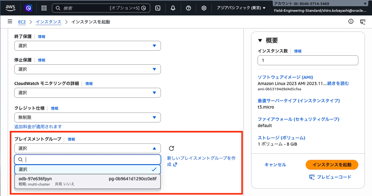Click 1 ボリューム - 8 GiB text

(277, 144)
